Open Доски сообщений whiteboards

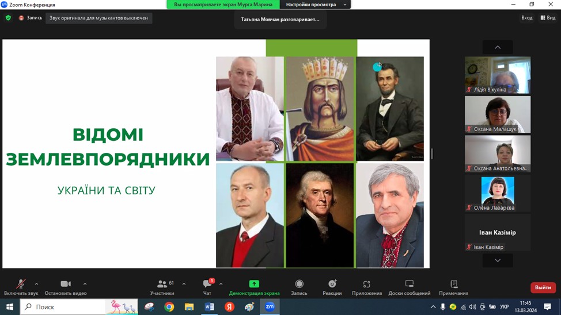pos(410,287)
